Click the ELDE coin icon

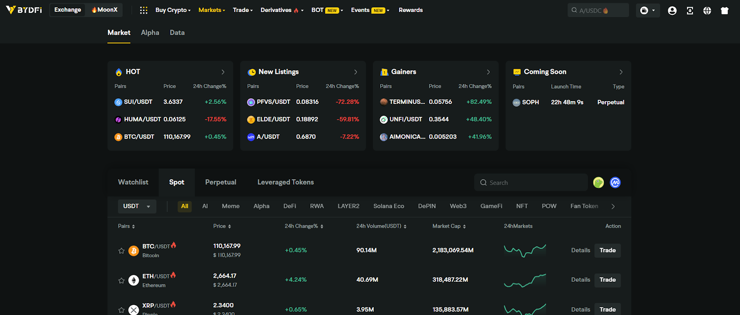coord(251,120)
